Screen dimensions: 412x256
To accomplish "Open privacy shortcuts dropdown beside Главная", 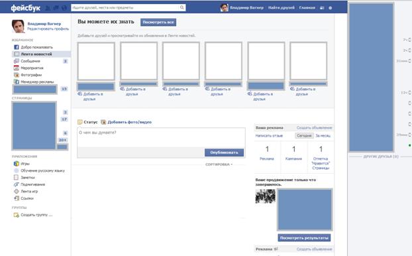I will (322, 8).
